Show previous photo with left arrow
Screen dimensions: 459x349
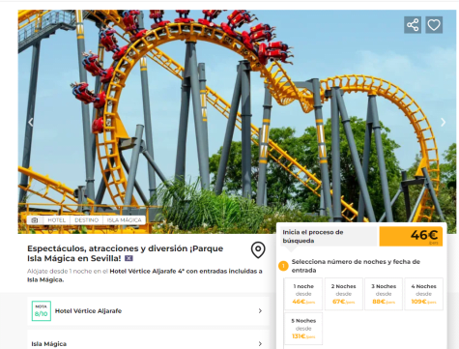[31, 122]
